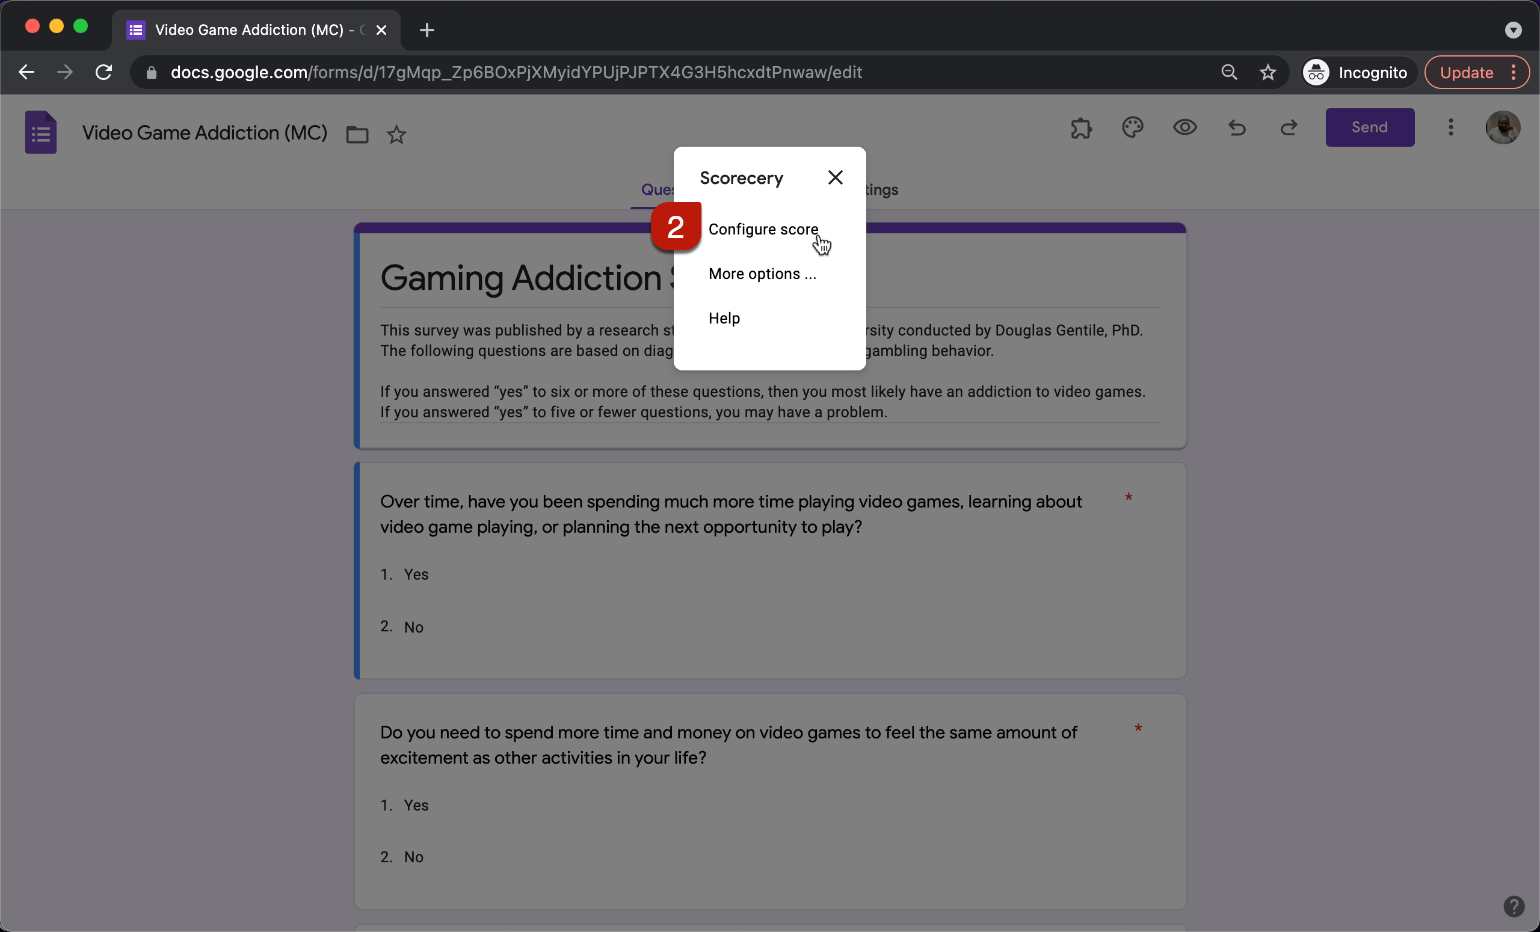The image size is (1540, 932).
Task: Redo the last change
Action: 1289,128
